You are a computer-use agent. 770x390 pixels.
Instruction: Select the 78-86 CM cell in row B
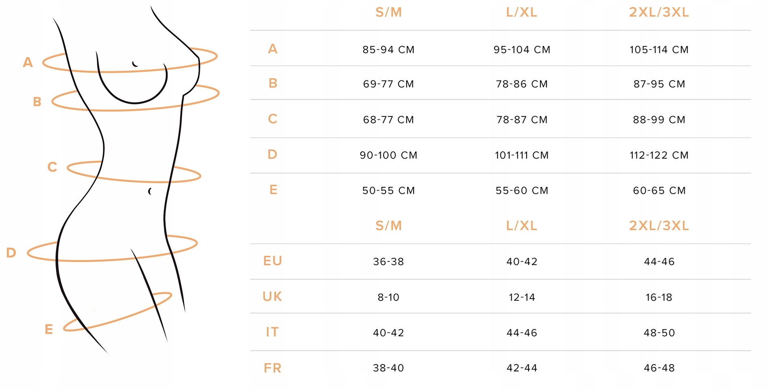pos(522,84)
